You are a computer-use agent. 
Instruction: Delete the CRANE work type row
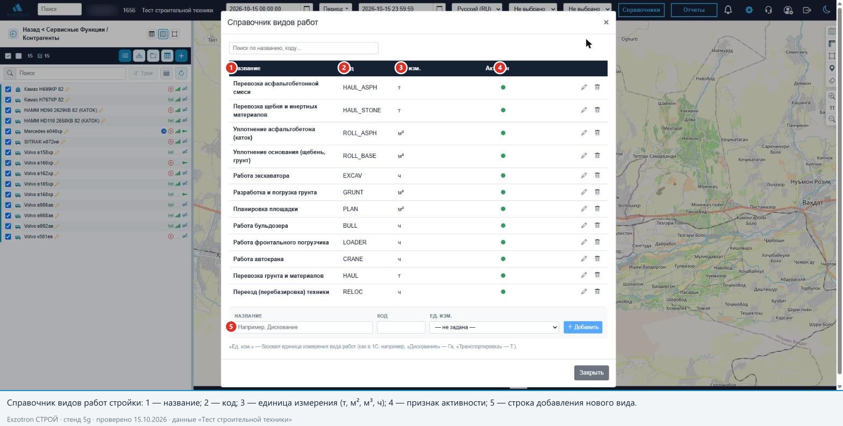coord(597,259)
